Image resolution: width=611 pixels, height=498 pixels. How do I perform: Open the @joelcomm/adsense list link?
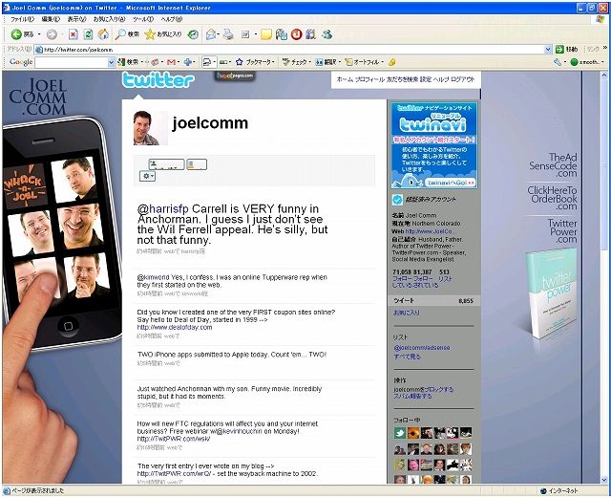pyautogui.click(x=422, y=347)
